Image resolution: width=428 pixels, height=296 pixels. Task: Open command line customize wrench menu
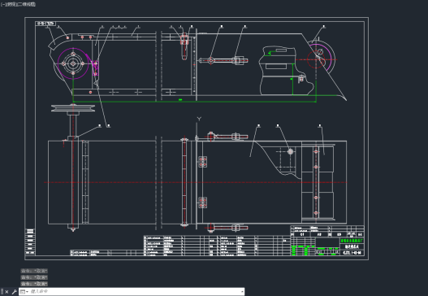[14, 292]
